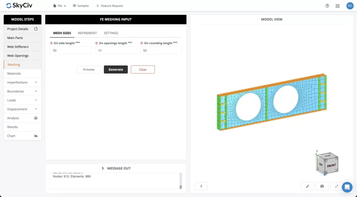Expand the Boundaries submenu arrow
357x197 pixels.
click(x=36, y=91)
